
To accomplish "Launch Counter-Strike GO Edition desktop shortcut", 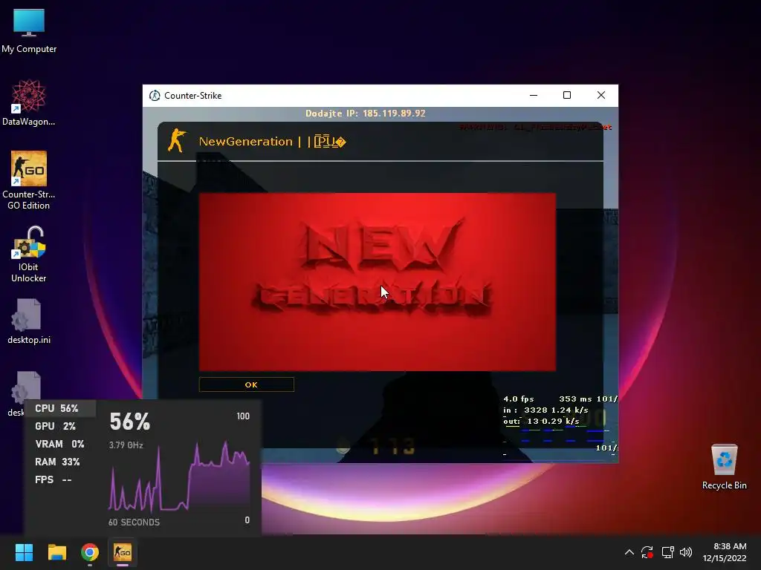I will [29, 180].
